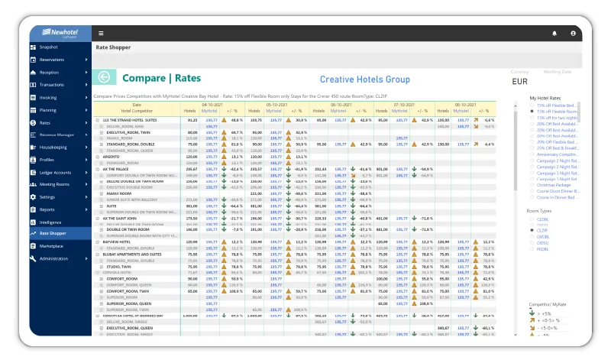Collapse the AX The Palace hotel group
The image size is (611, 360).
(99, 169)
